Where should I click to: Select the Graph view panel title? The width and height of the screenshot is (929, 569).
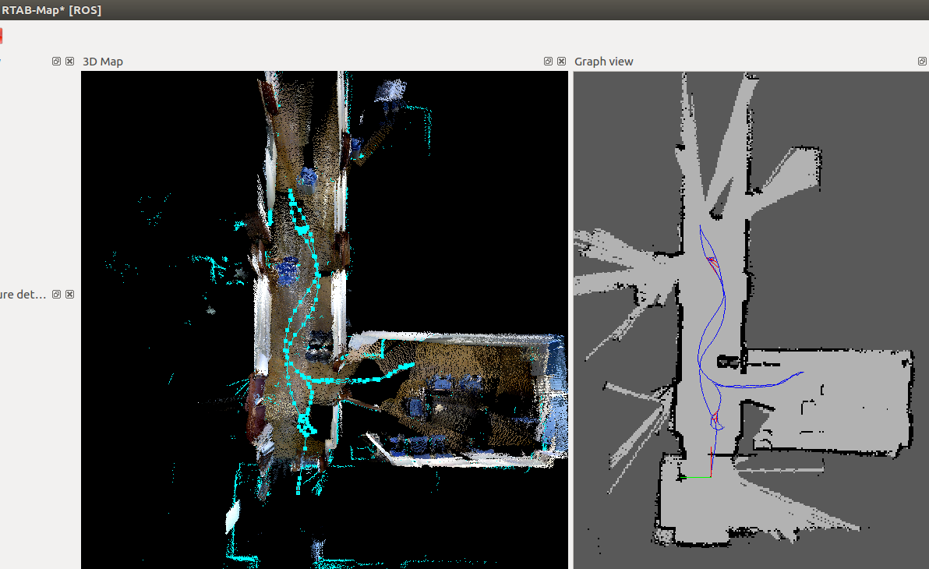pyautogui.click(x=603, y=62)
